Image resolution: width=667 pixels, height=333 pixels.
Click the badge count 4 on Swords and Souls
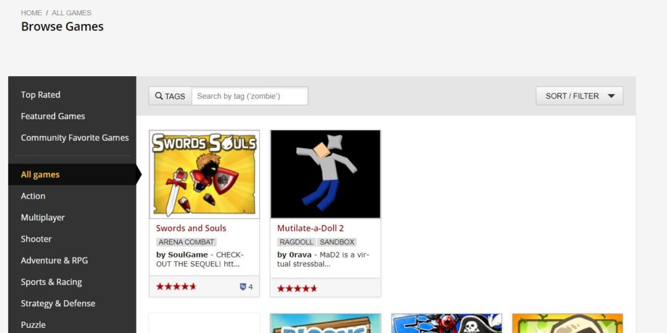(x=250, y=287)
